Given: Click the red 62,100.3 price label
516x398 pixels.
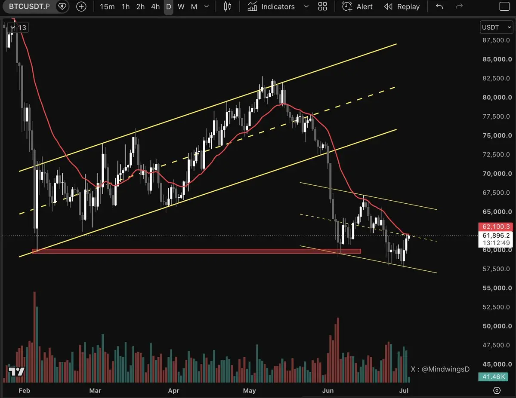Looking at the screenshot, I should (496, 227).
